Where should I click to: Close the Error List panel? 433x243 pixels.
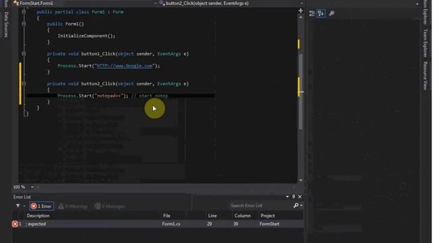[x=300, y=196]
